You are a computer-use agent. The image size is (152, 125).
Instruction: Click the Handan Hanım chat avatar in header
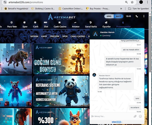[x=95, y=33]
